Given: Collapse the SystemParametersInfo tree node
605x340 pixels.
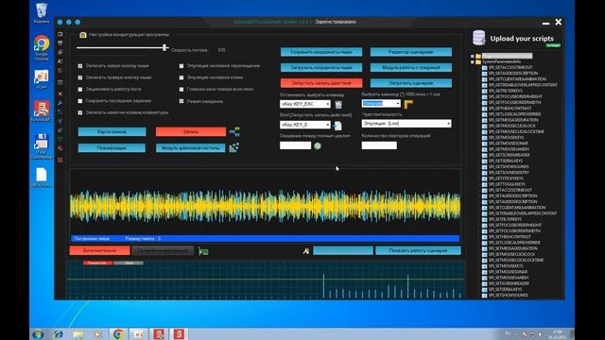Looking at the screenshot, I should pos(473,61).
